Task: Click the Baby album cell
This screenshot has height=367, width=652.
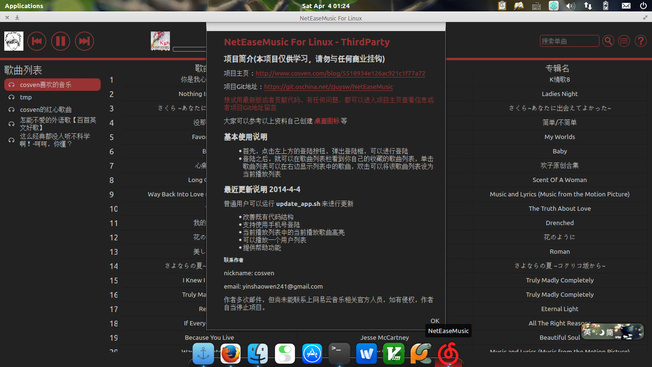Action: click(x=559, y=151)
